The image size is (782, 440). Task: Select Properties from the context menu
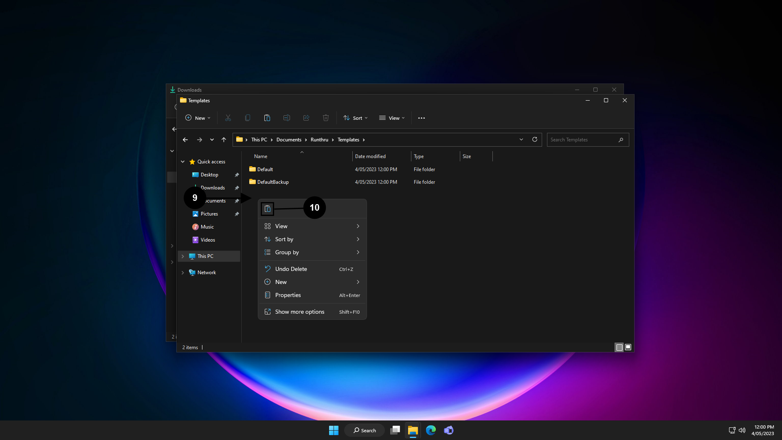288,295
